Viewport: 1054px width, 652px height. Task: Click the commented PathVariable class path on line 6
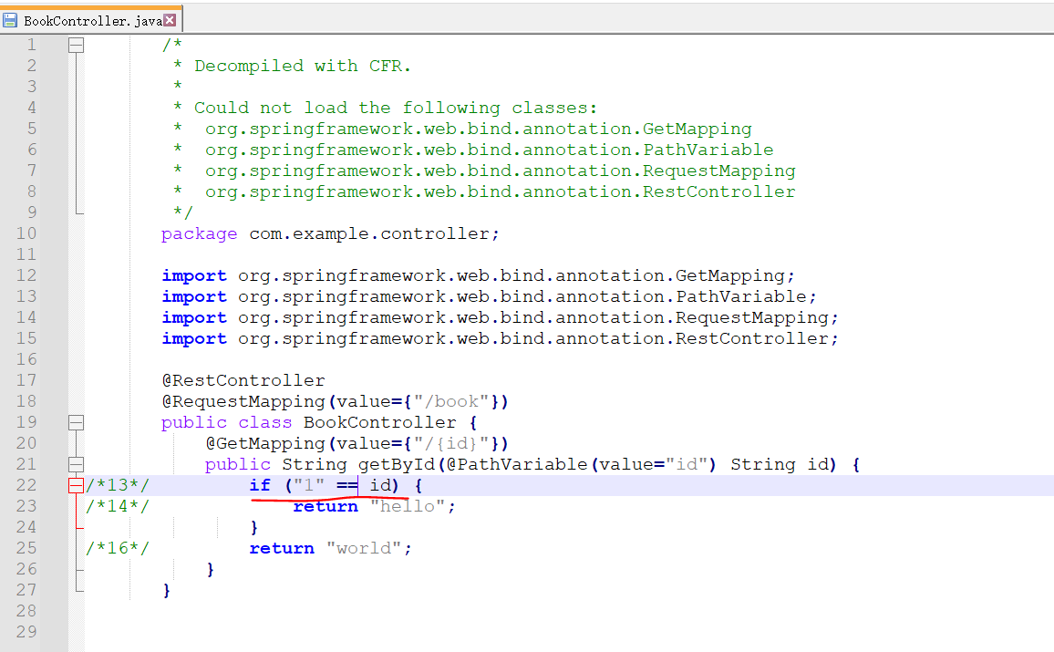[490, 150]
